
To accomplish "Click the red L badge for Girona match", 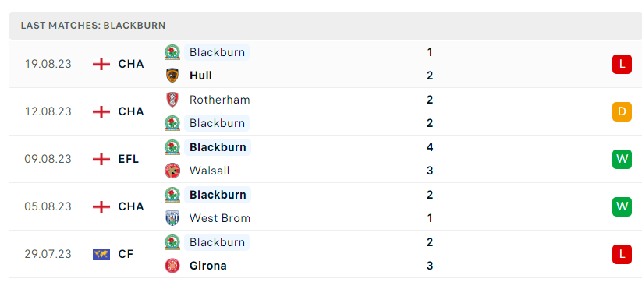I will point(622,254).
